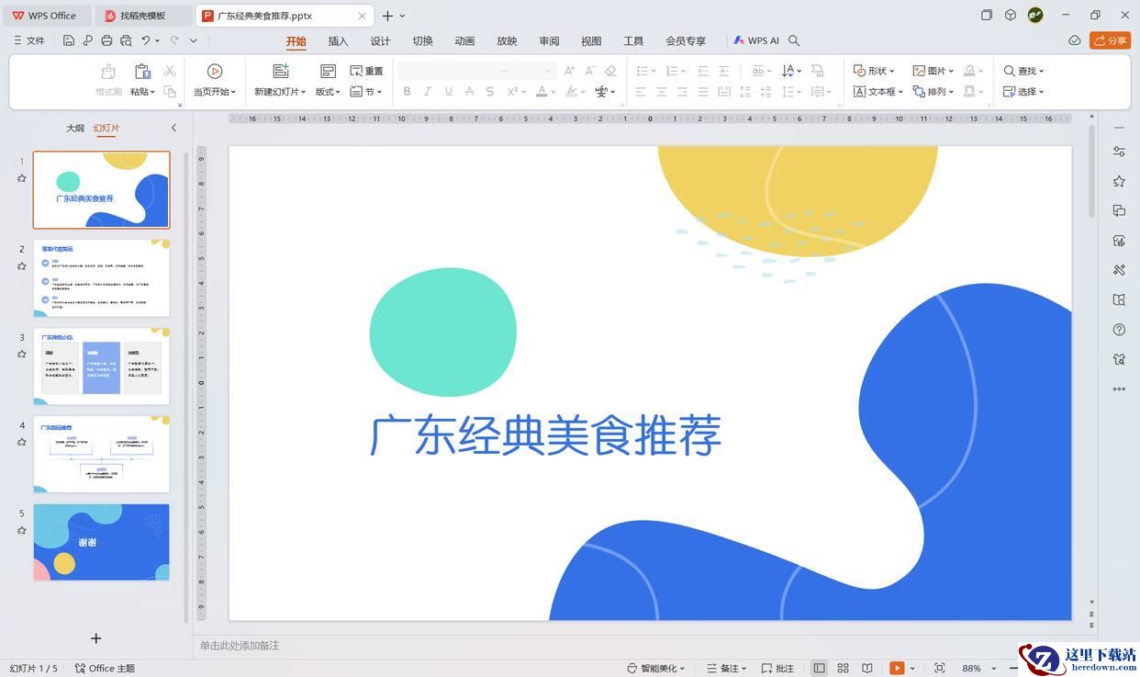Switch to normal view icon
This screenshot has height=677, width=1140.
point(819,668)
